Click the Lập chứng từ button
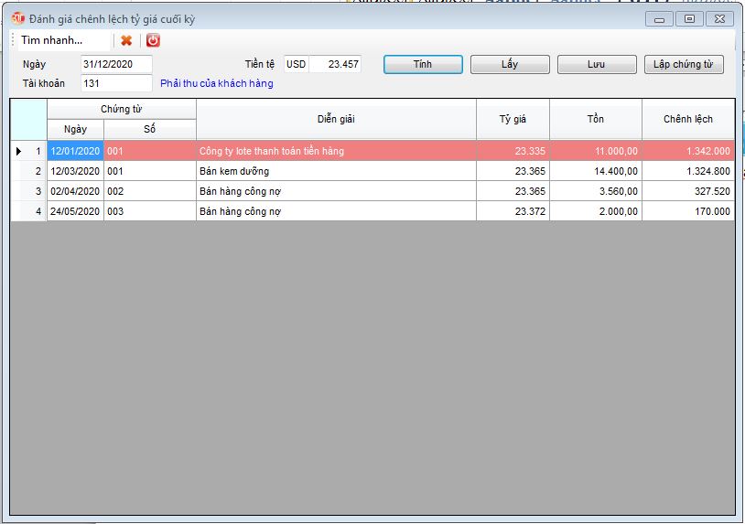The height and width of the screenshot is (524, 745). pyautogui.click(x=684, y=64)
